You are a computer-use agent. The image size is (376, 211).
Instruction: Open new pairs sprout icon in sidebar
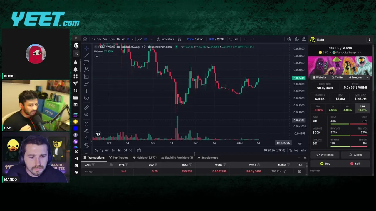pos(75,83)
